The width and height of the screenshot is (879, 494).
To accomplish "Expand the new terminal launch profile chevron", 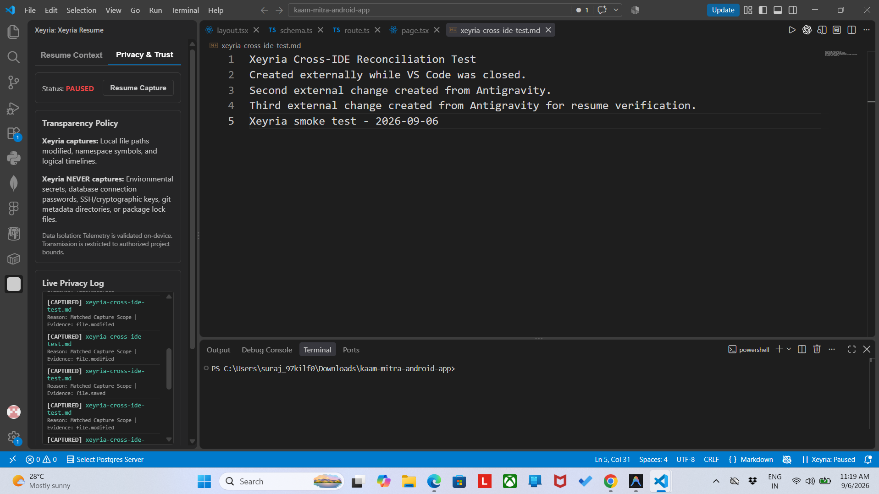I will coord(789,349).
